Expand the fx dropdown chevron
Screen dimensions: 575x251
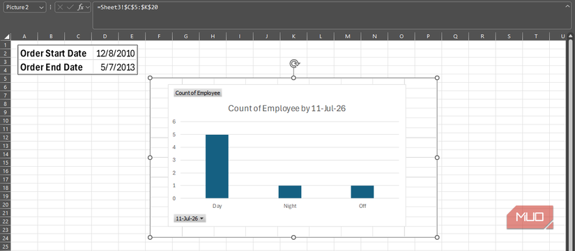[88, 7]
